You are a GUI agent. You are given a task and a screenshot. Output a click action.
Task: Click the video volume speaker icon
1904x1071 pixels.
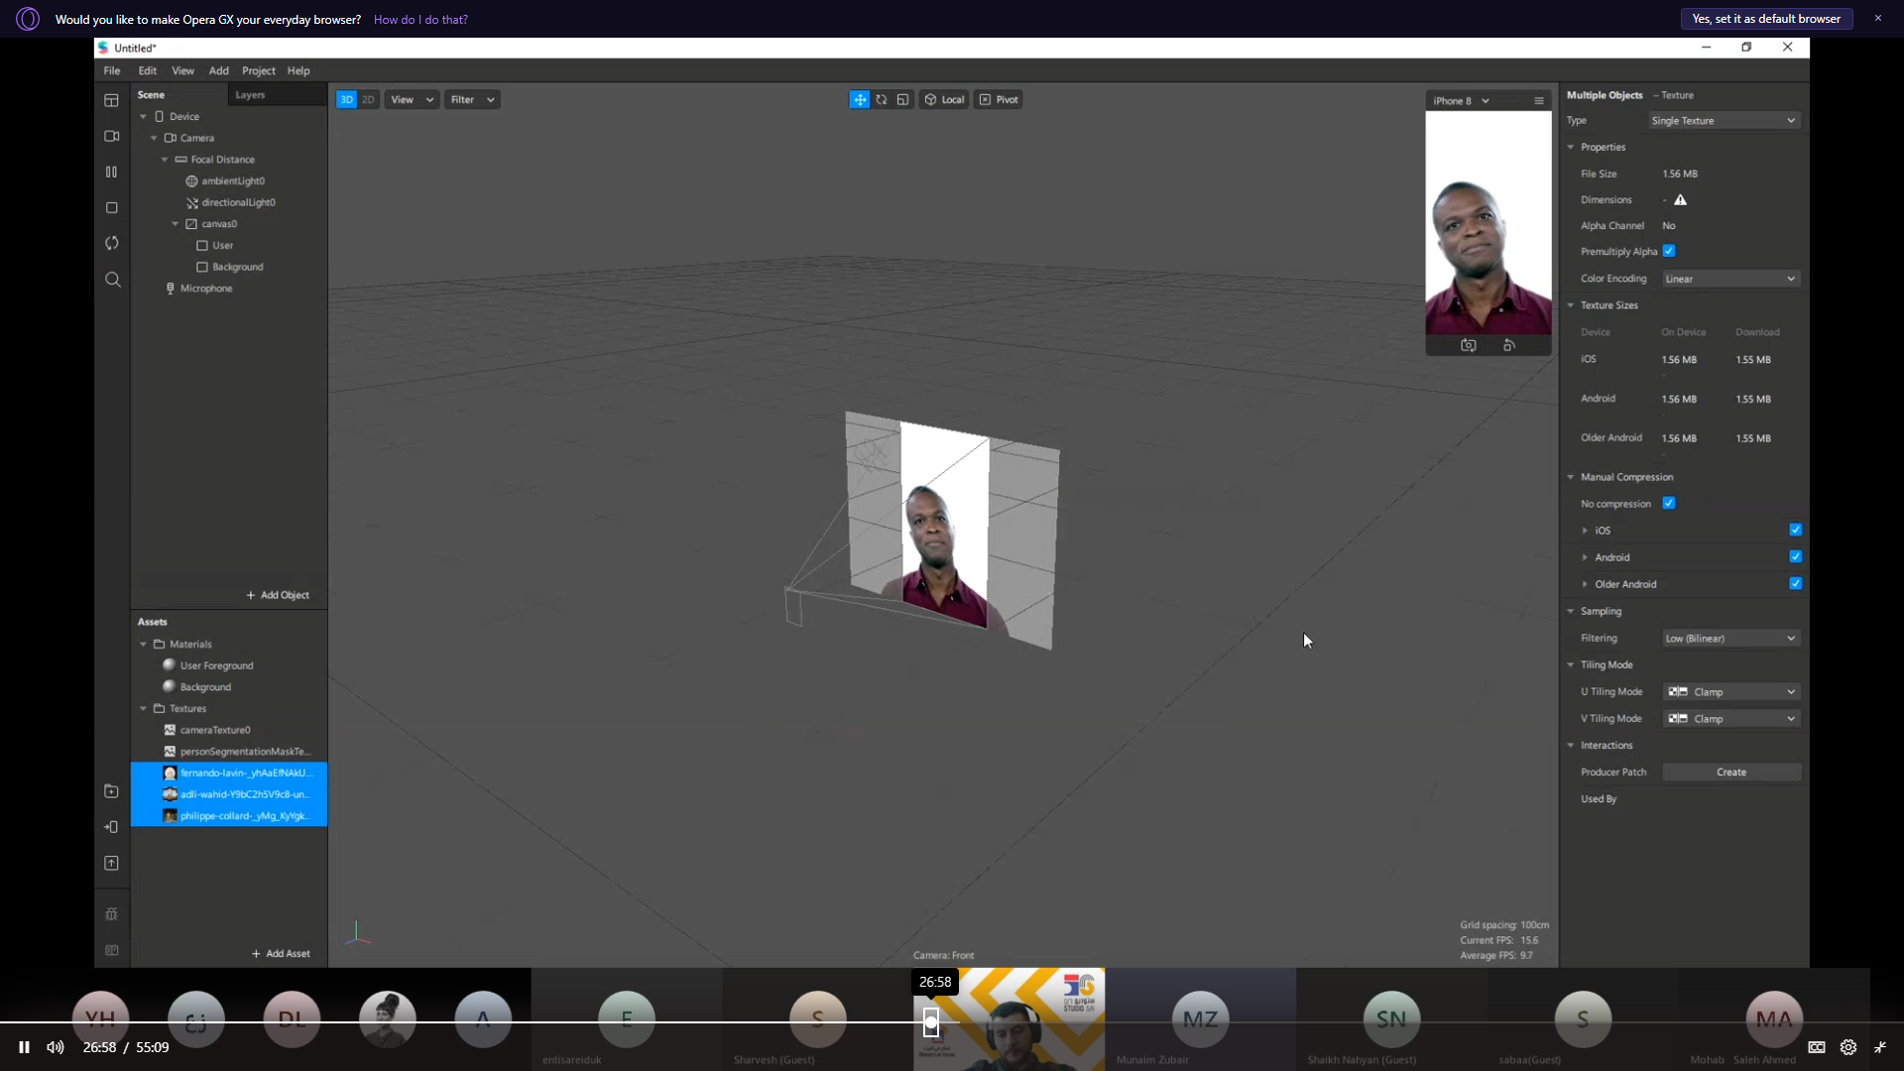click(x=56, y=1047)
